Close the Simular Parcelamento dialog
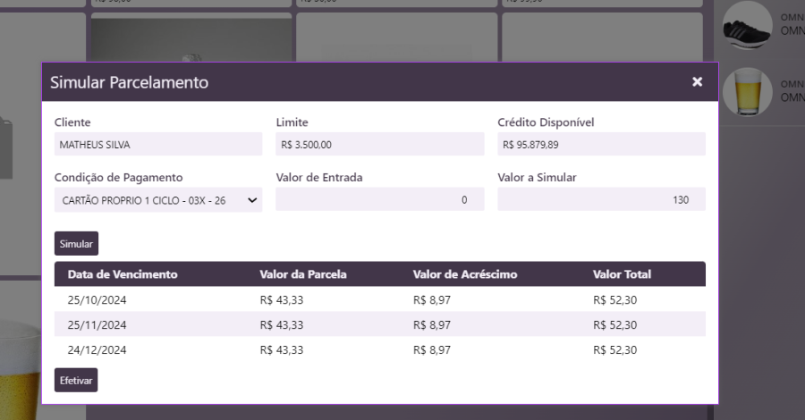Screen dimensions: 805x420 [697, 82]
